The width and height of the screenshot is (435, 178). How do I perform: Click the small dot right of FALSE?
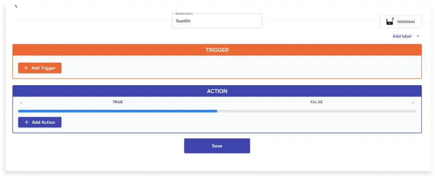click(413, 103)
